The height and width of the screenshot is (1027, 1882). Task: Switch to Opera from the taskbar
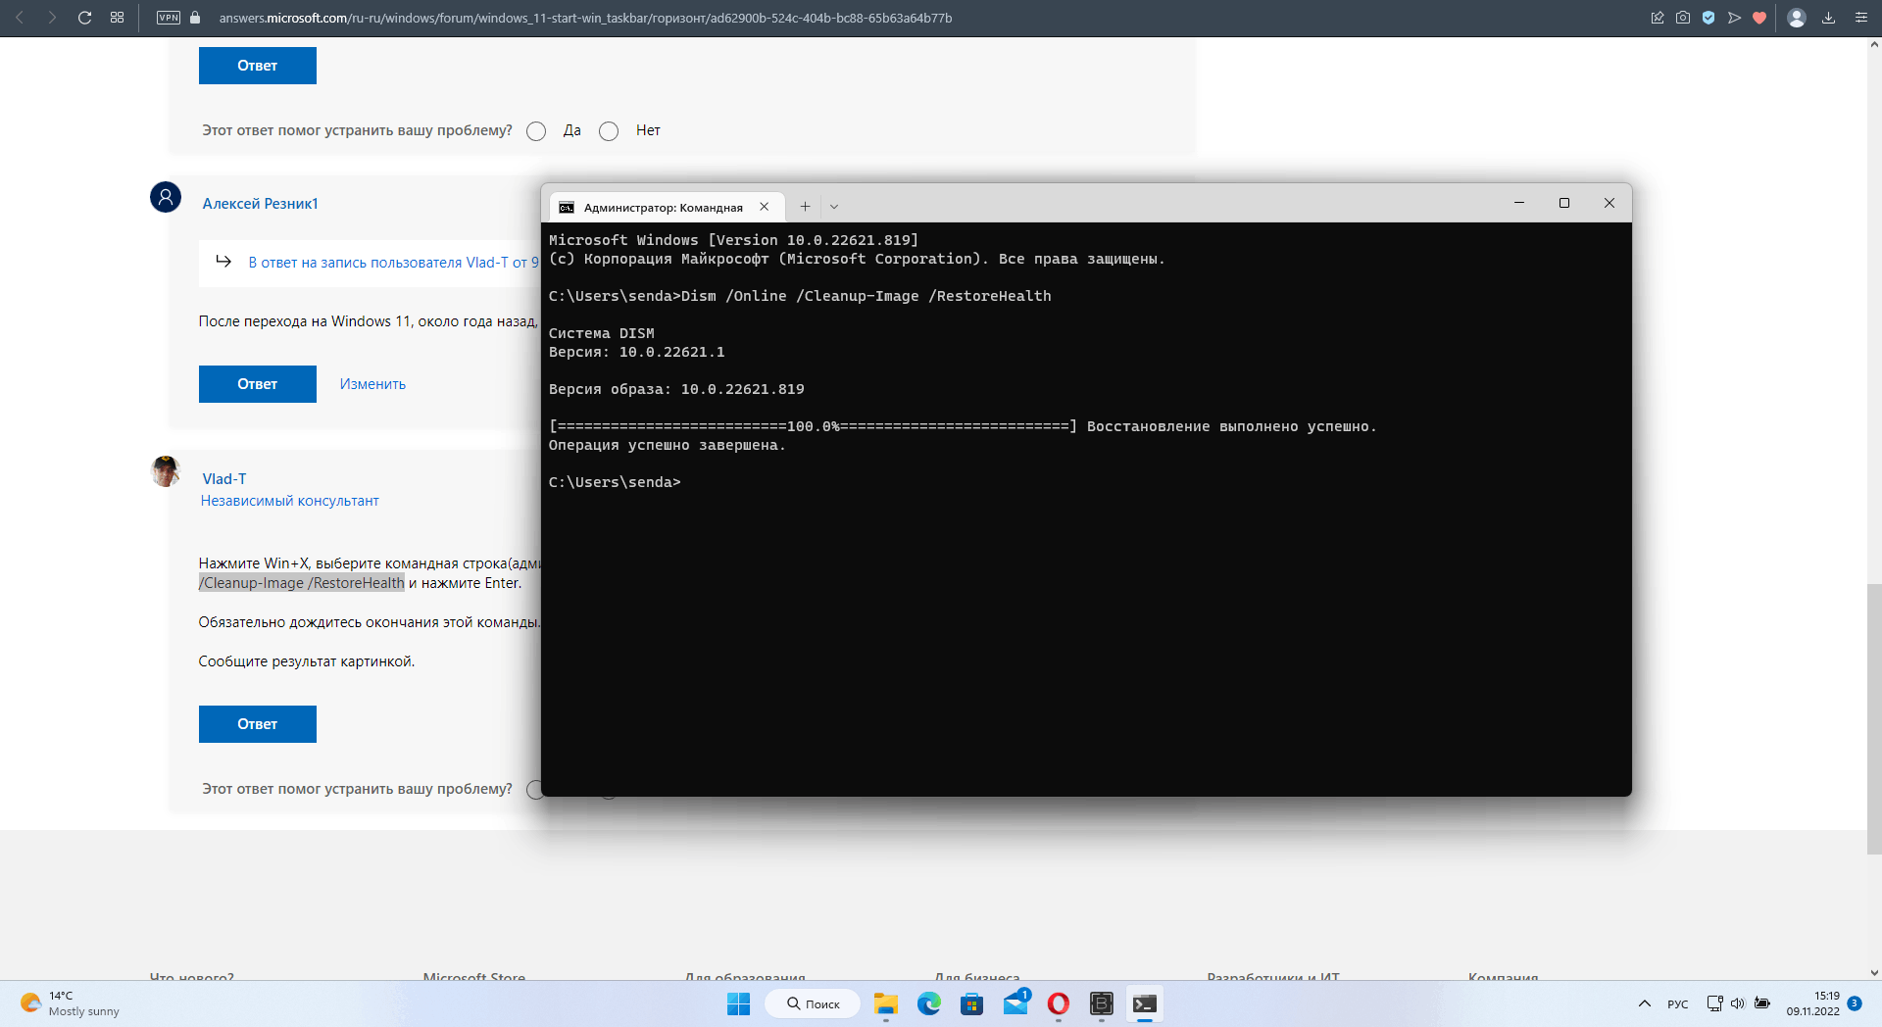coord(1059,1003)
